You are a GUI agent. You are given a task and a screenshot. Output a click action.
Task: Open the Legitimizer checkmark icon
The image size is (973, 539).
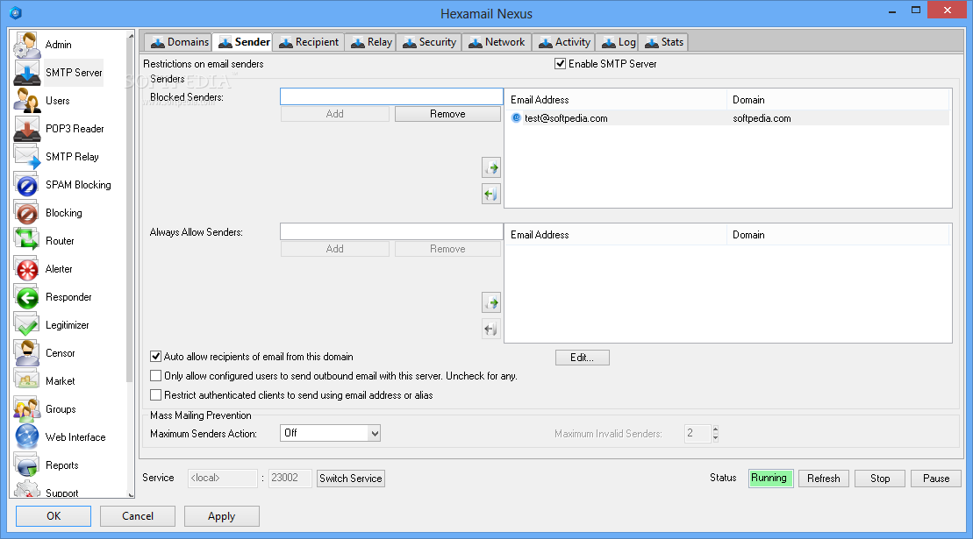point(26,325)
